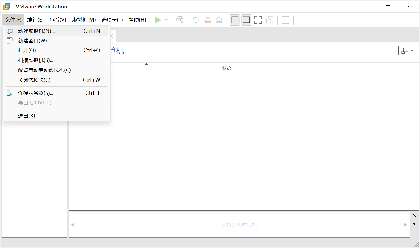Open the 帮助(H) menu
The image size is (420, 248).
click(x=137, y=20)
